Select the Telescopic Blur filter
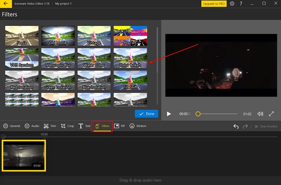The height and width of the screenshot is (185, 281). (x=58, y=58)
